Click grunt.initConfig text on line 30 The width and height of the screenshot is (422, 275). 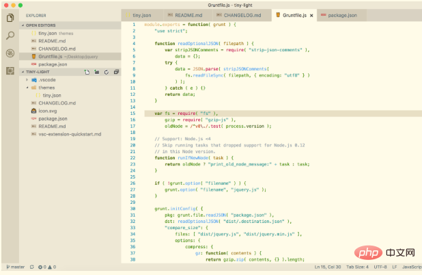tap(175, 209)
